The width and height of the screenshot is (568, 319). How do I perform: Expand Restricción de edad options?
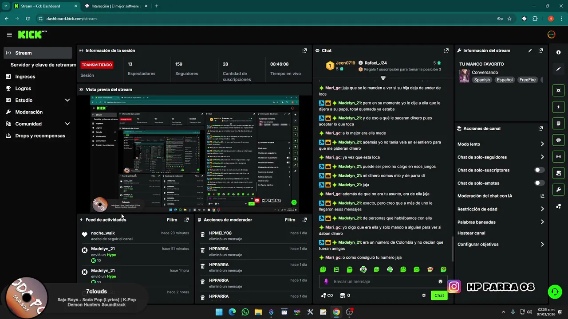[x=542, y=209]
